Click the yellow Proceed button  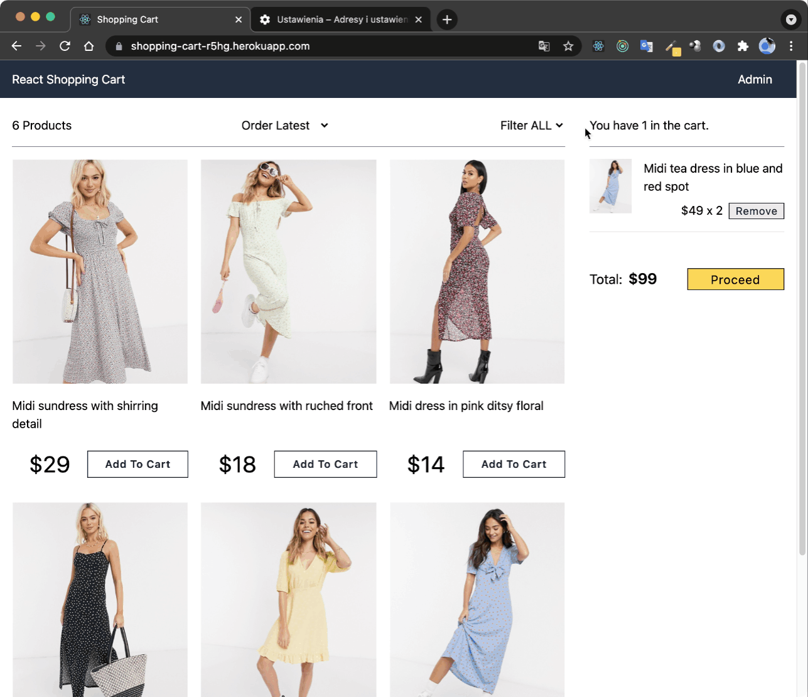click(735, 279)
